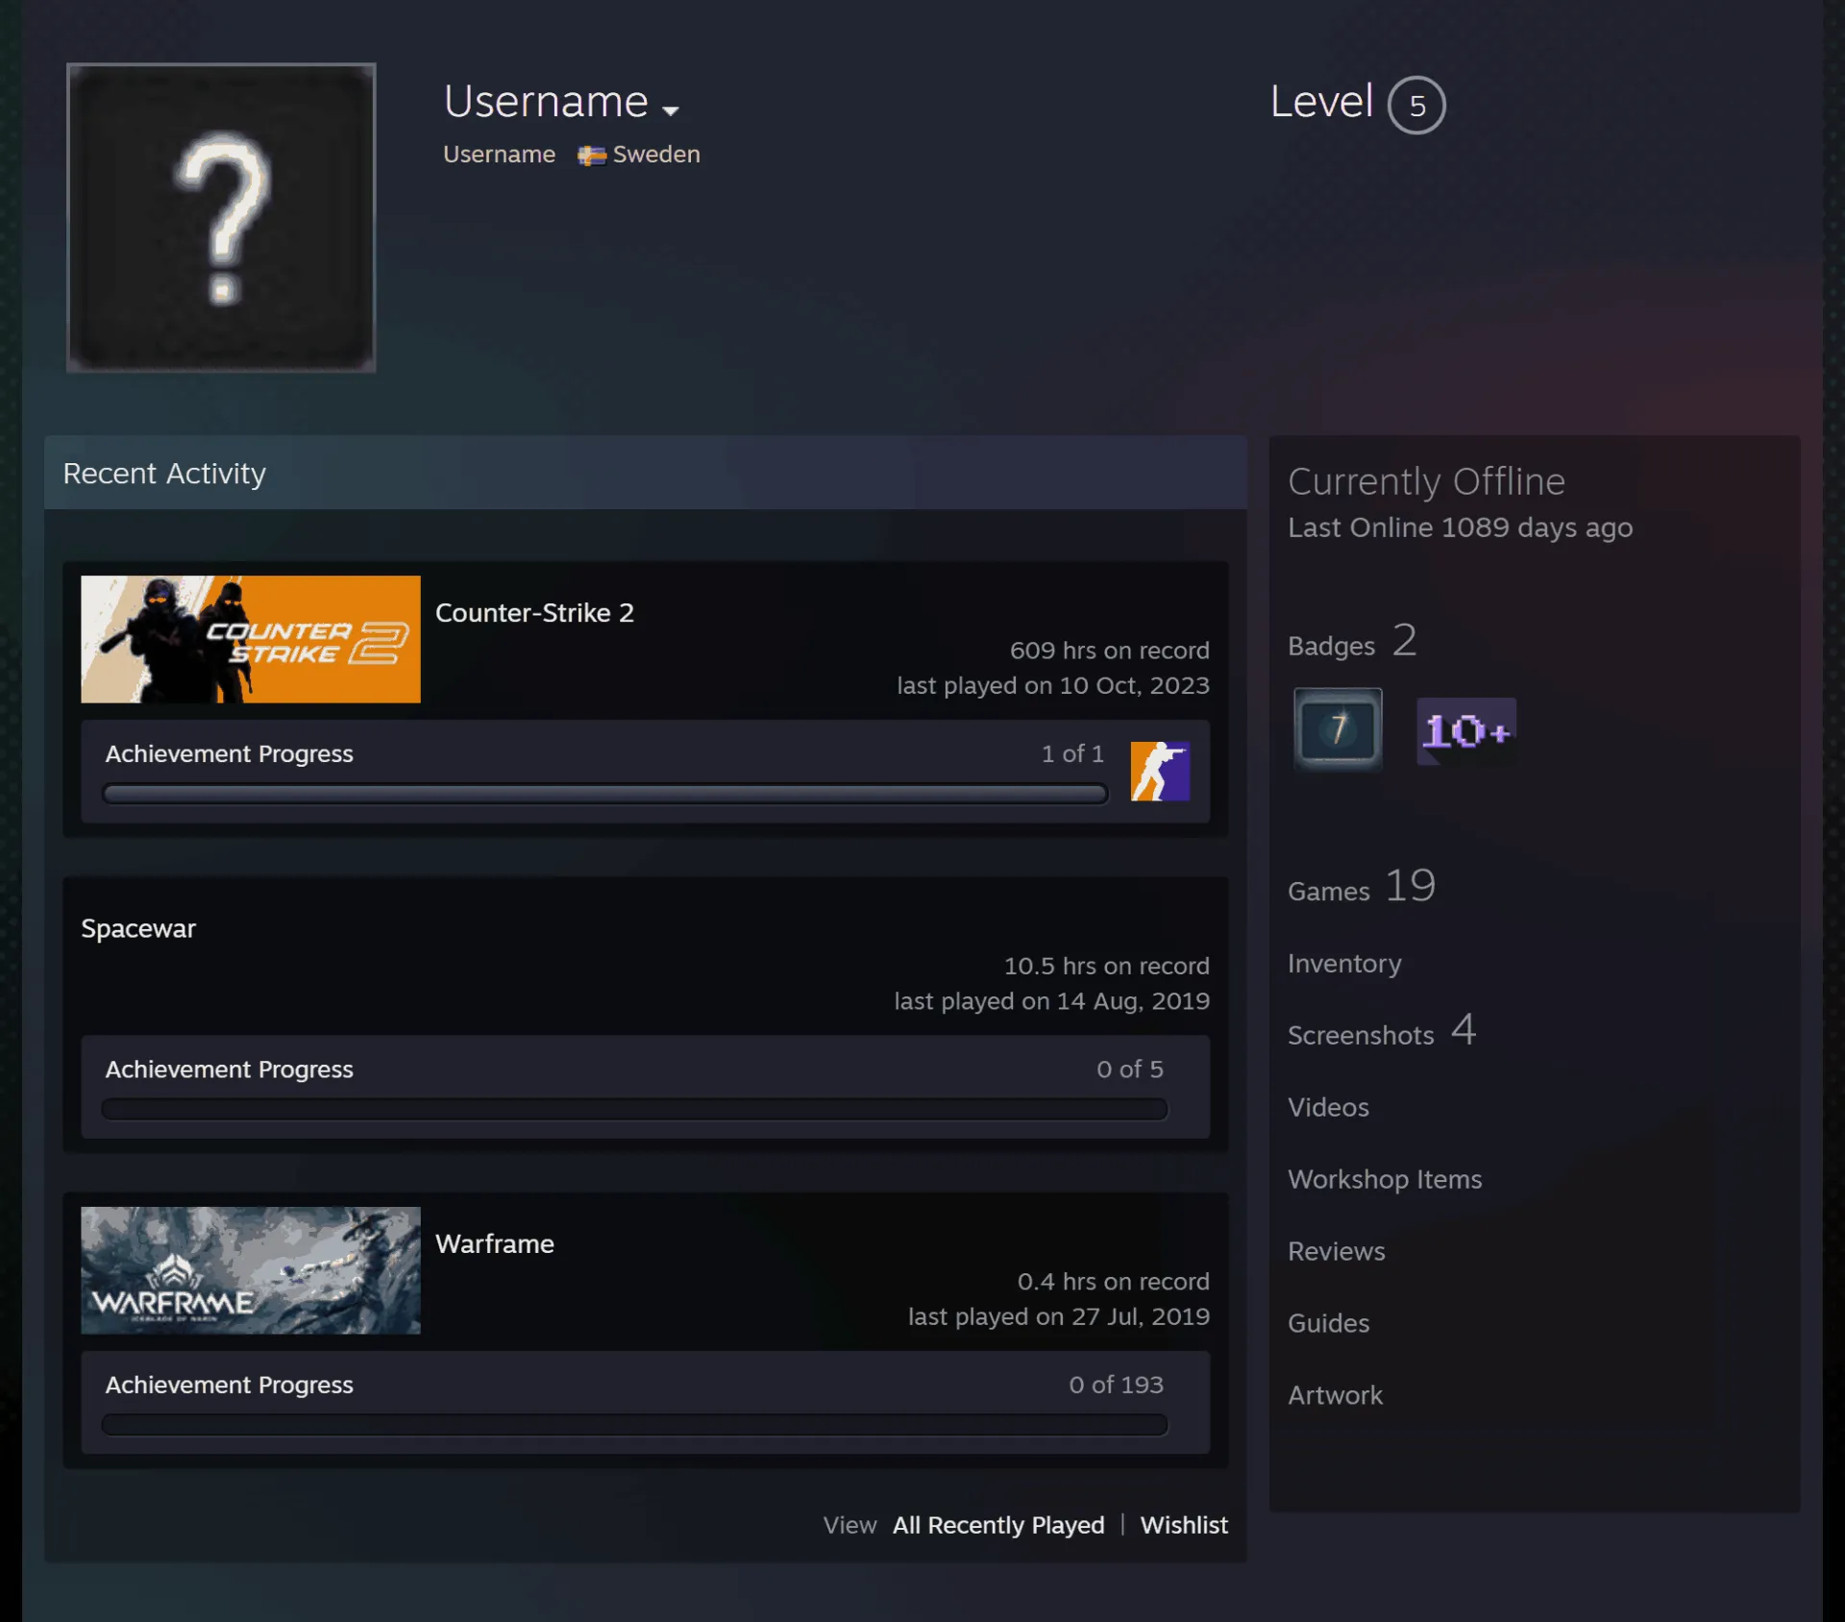
Task: Open the Level 5 badge circle
Action: point(1416,105)
